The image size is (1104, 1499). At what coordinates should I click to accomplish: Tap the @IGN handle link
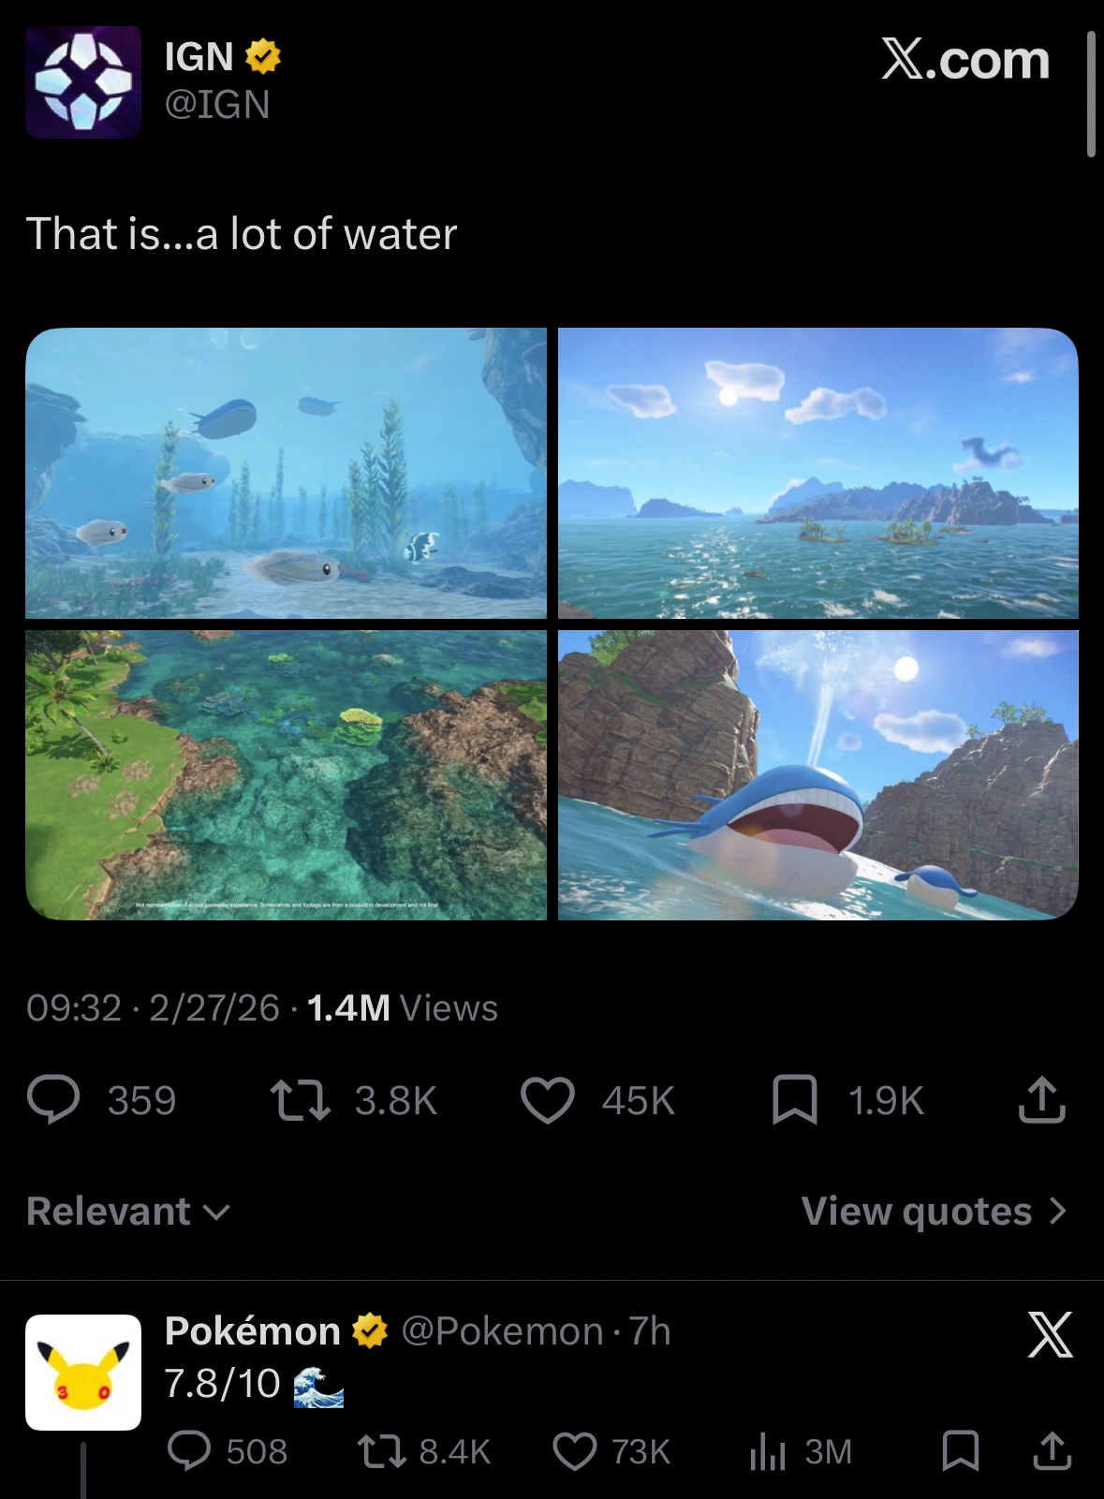217,105
